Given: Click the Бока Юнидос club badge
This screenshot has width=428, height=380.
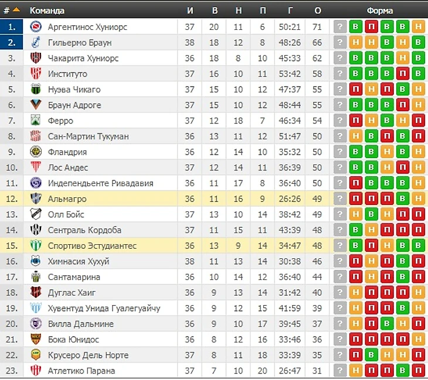Looking at the screenshot, I should 36,340.
